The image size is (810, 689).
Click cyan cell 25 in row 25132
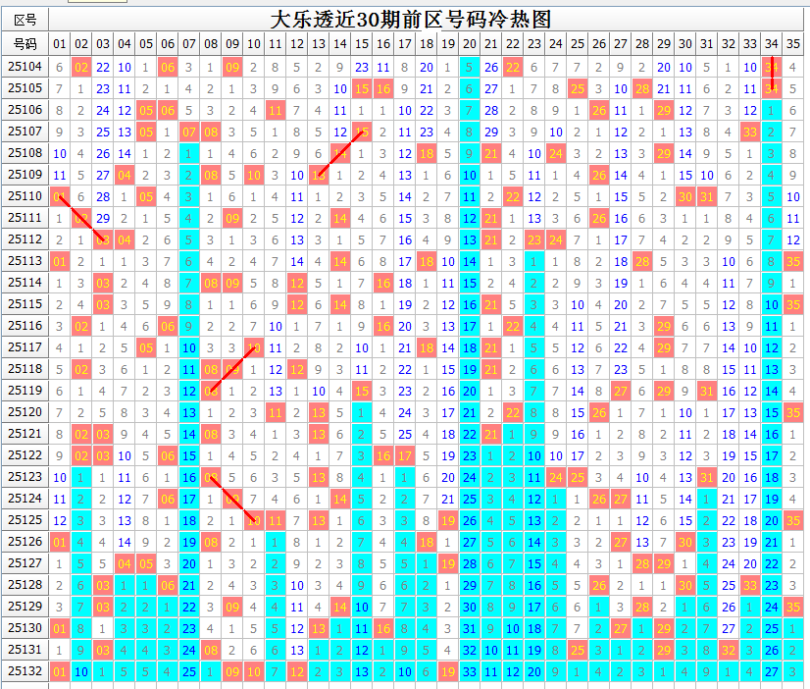[189, 672]
